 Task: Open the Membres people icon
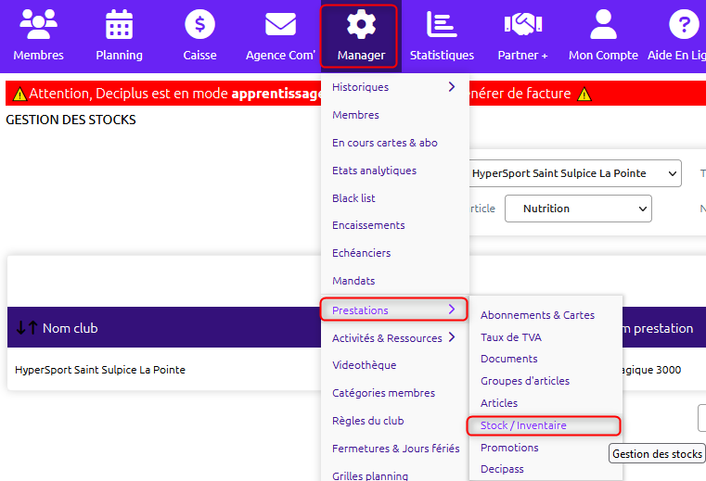(x=38, y=23)
